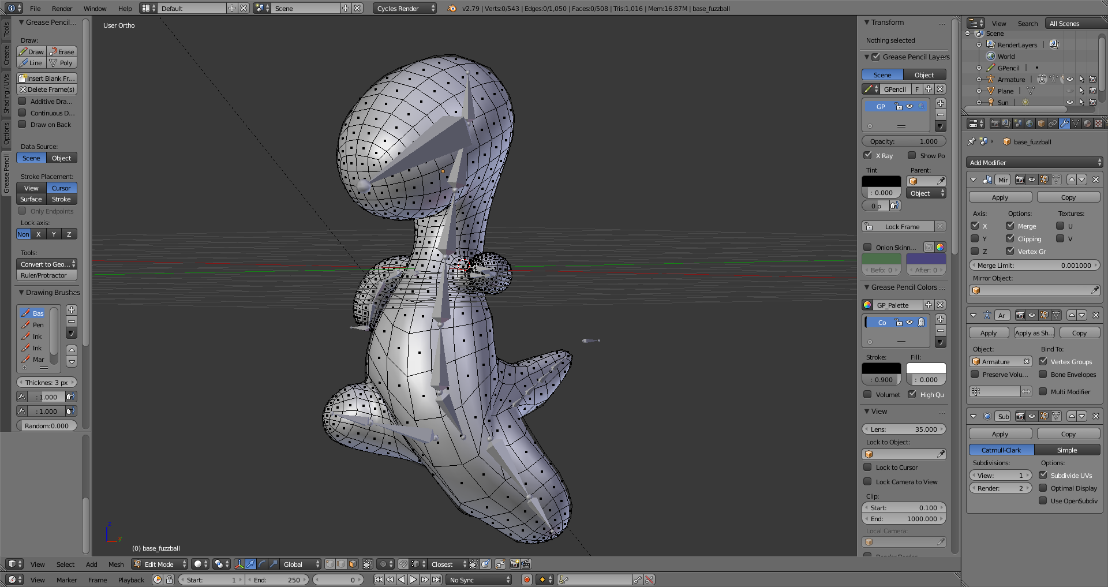Open the Global orientation dropdown

click(301, 564)
